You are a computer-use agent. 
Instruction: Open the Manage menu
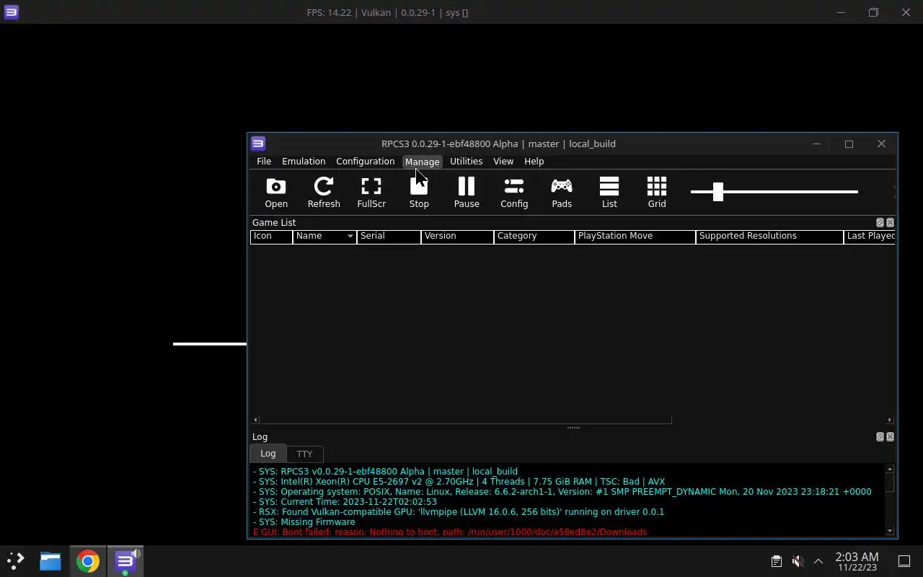(422, 162)
